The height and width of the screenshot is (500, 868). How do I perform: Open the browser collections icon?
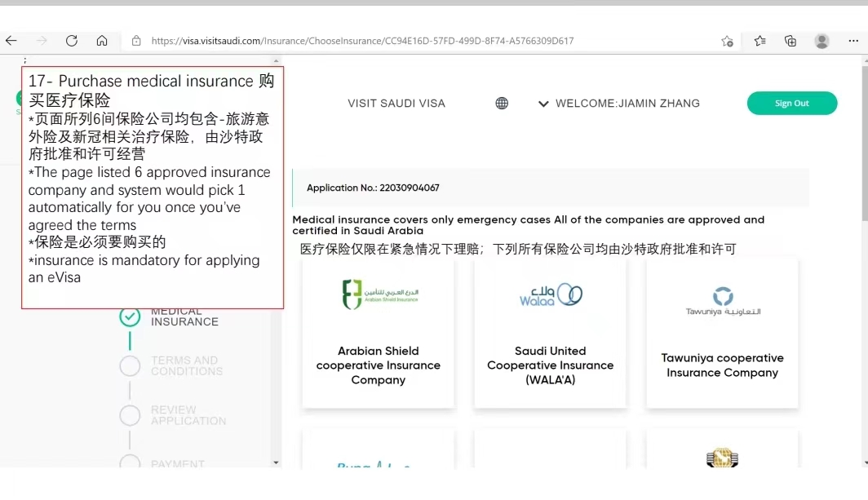790,41
